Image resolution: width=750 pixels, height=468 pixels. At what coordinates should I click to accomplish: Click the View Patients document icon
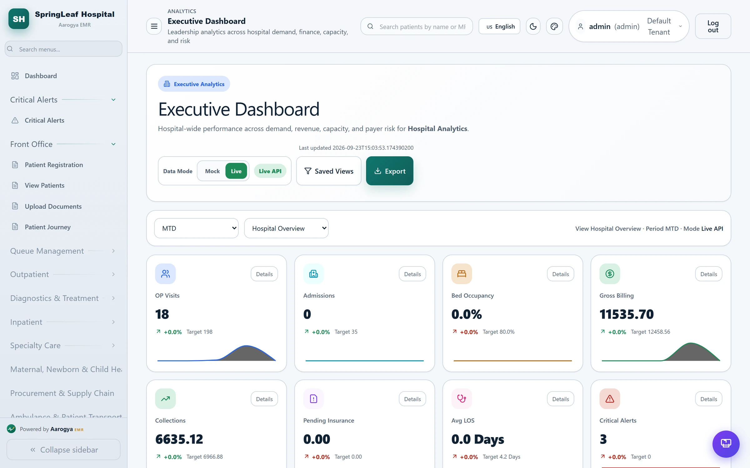(x=15, y=185)
